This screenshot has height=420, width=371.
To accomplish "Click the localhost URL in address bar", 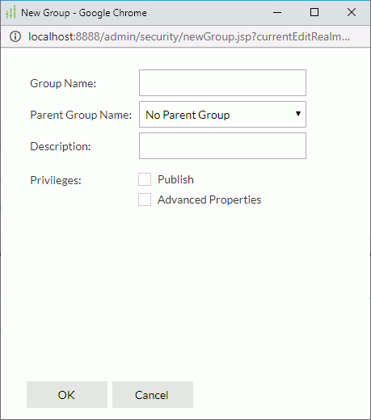I will (189, 36).
